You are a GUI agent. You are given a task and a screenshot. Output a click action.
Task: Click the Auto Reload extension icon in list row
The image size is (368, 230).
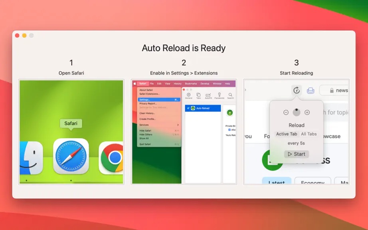click(x=193, y=108)
